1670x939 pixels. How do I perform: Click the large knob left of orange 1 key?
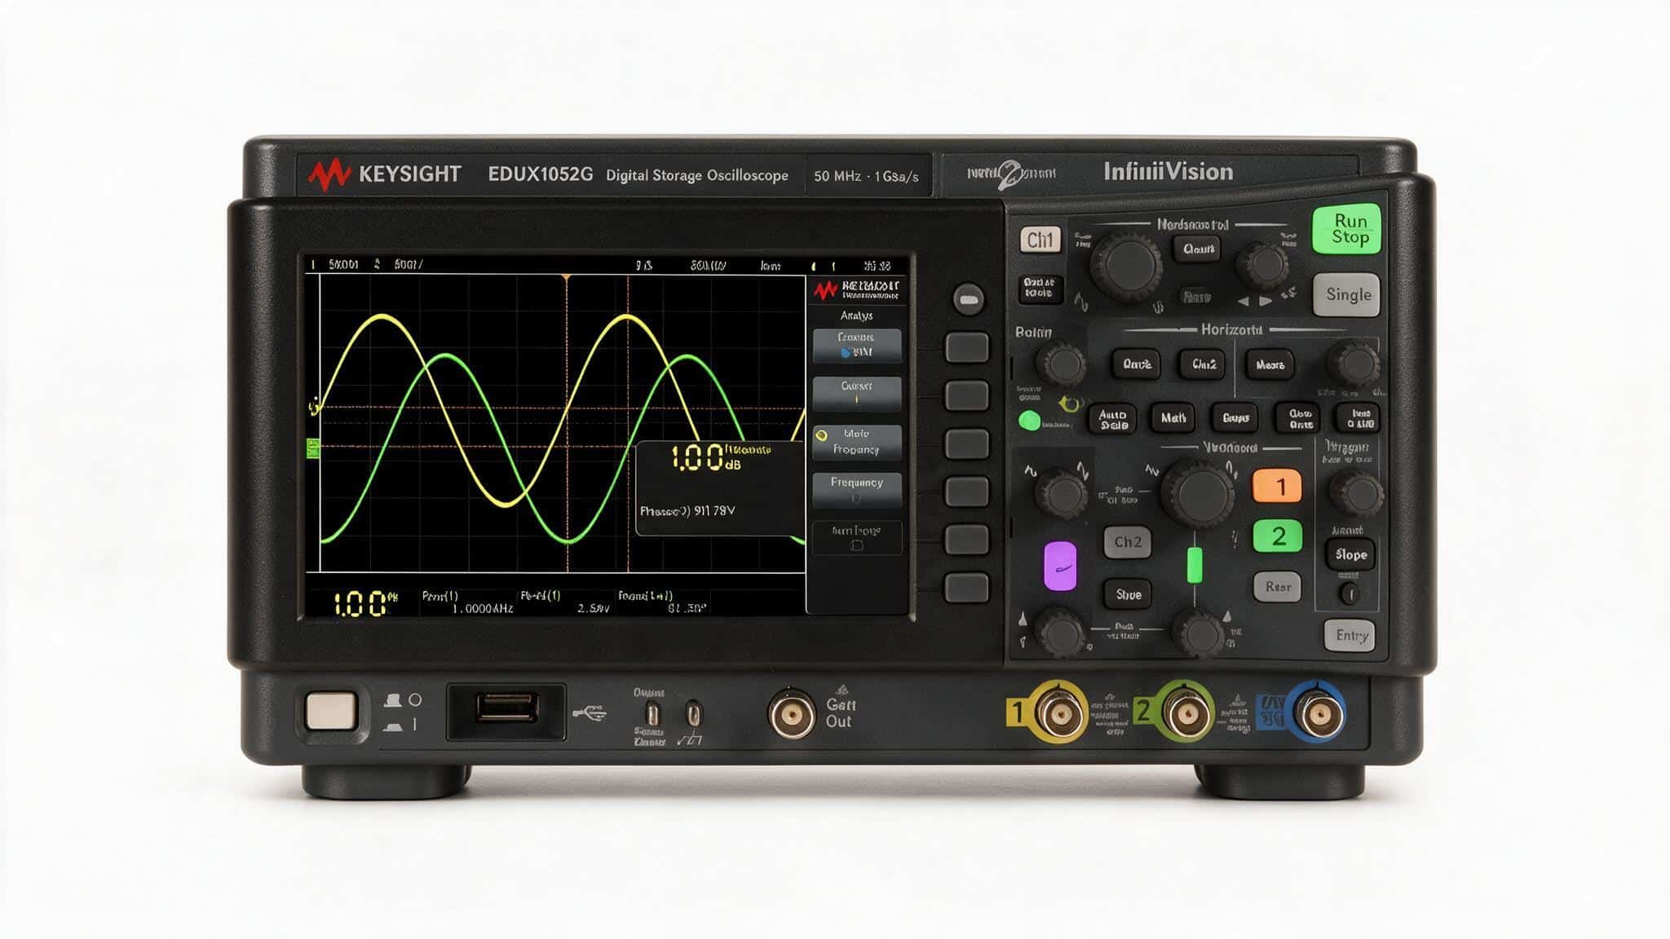tap(1197, 492)
